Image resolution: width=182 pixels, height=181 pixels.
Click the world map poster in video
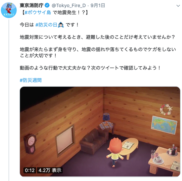(x=164, y=125)
